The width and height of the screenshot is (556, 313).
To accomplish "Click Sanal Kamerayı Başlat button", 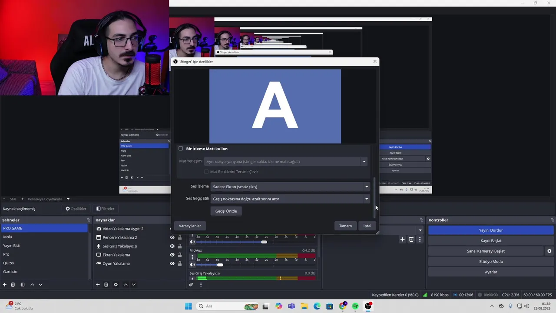I will (x=486, y=251).
